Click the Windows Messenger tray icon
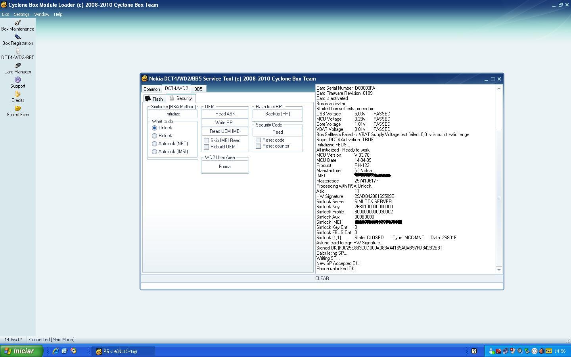Viewport: 571px width, 357px height. tap(492, 351)
